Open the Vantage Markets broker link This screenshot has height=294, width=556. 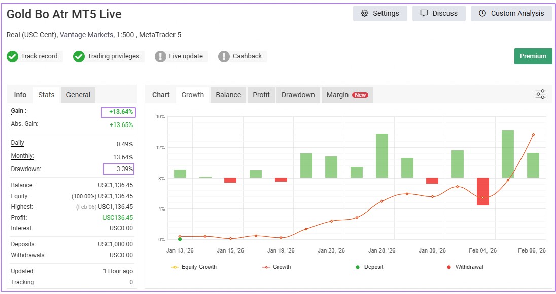coord(86,35)
